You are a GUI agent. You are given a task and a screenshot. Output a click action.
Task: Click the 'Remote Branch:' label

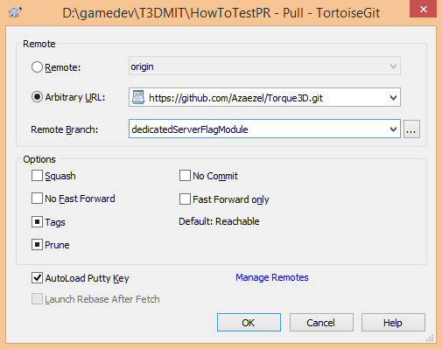coord(65,129)
